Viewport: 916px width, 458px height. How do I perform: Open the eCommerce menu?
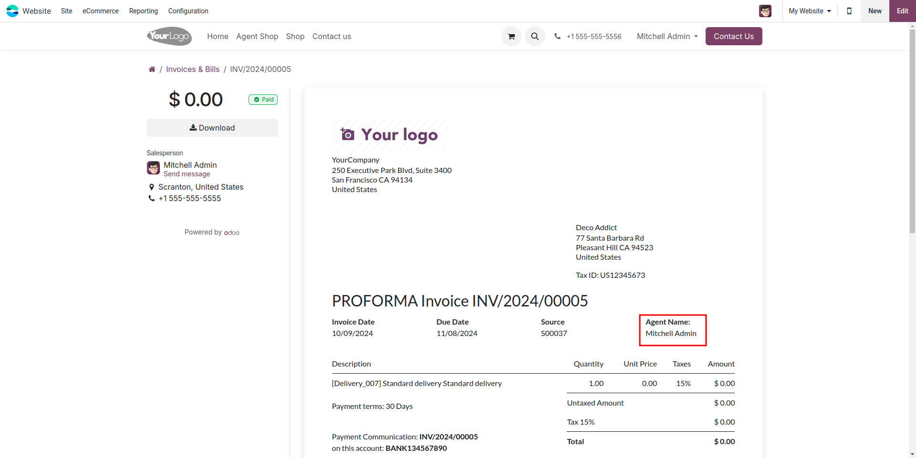[101, 11]
